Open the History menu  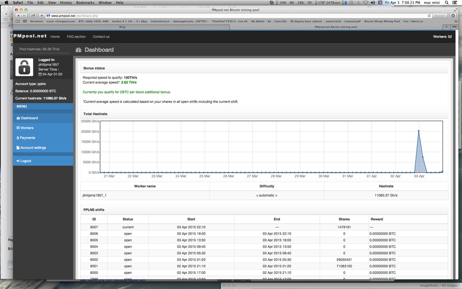click(x=66, y=2)
